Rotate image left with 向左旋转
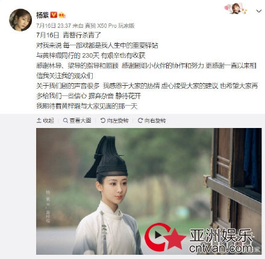The height and width of the screenshot is (259, 265). click(114, 121)
